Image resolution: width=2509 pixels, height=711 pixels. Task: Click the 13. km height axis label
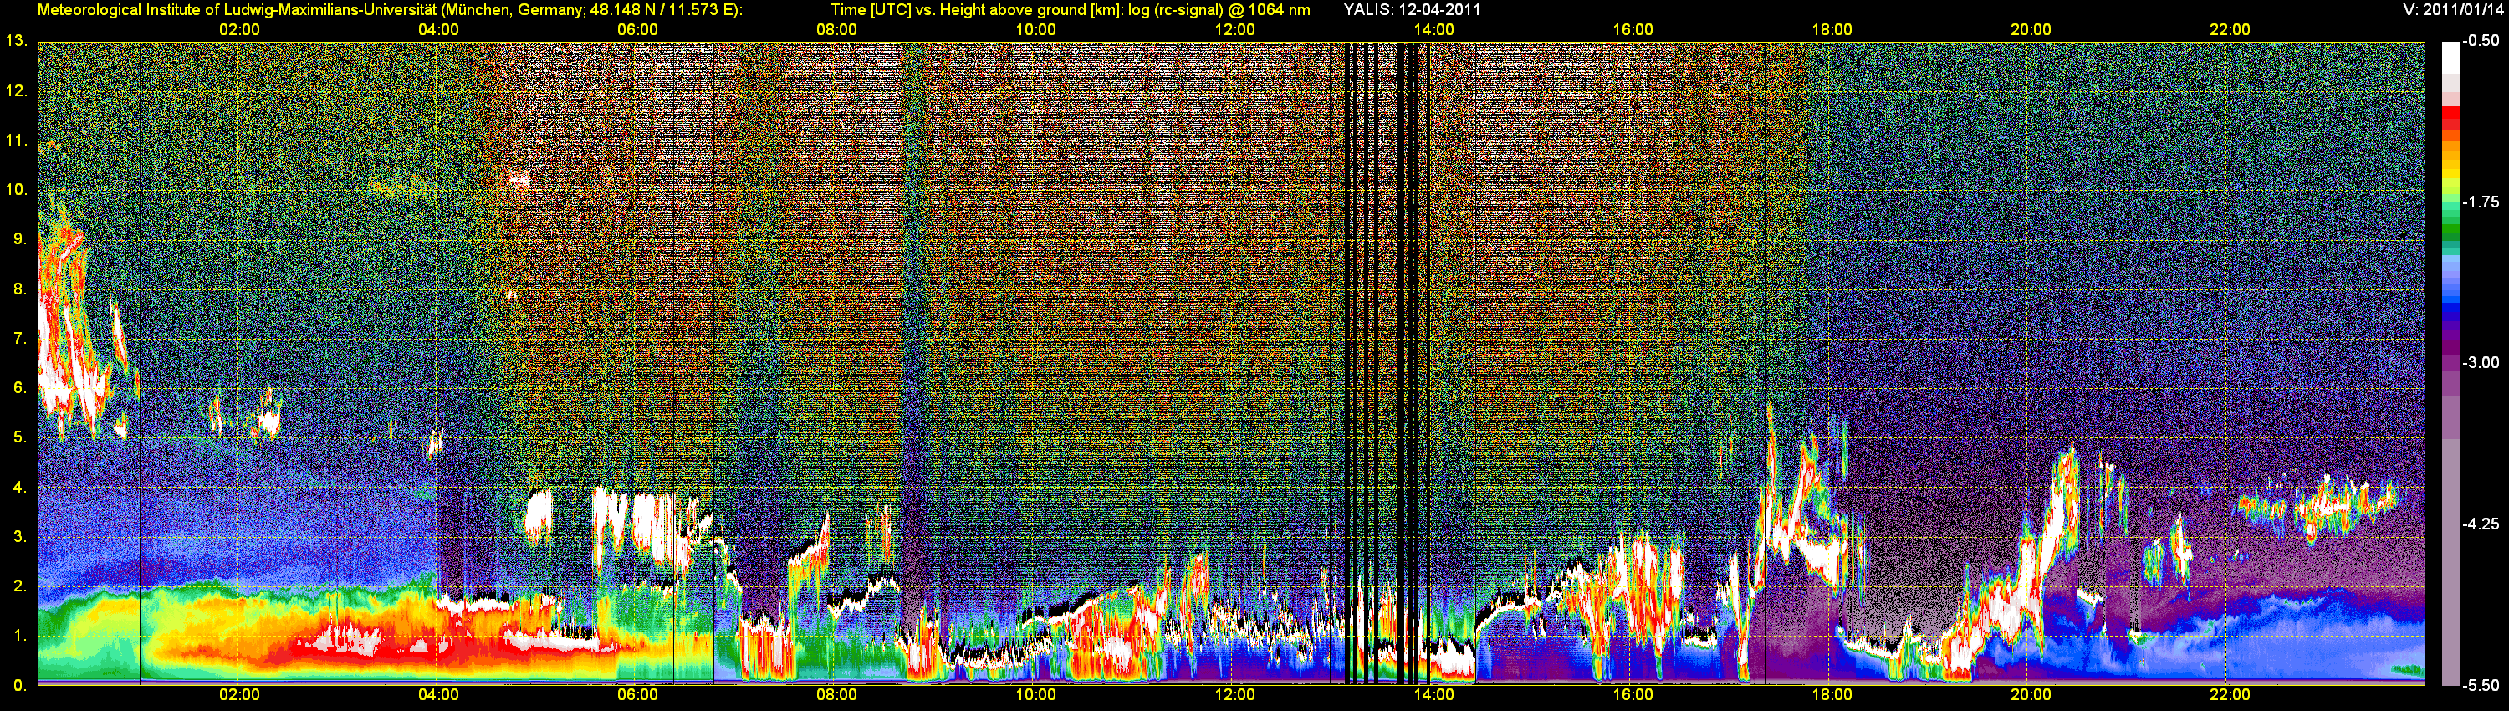point(17,41)
